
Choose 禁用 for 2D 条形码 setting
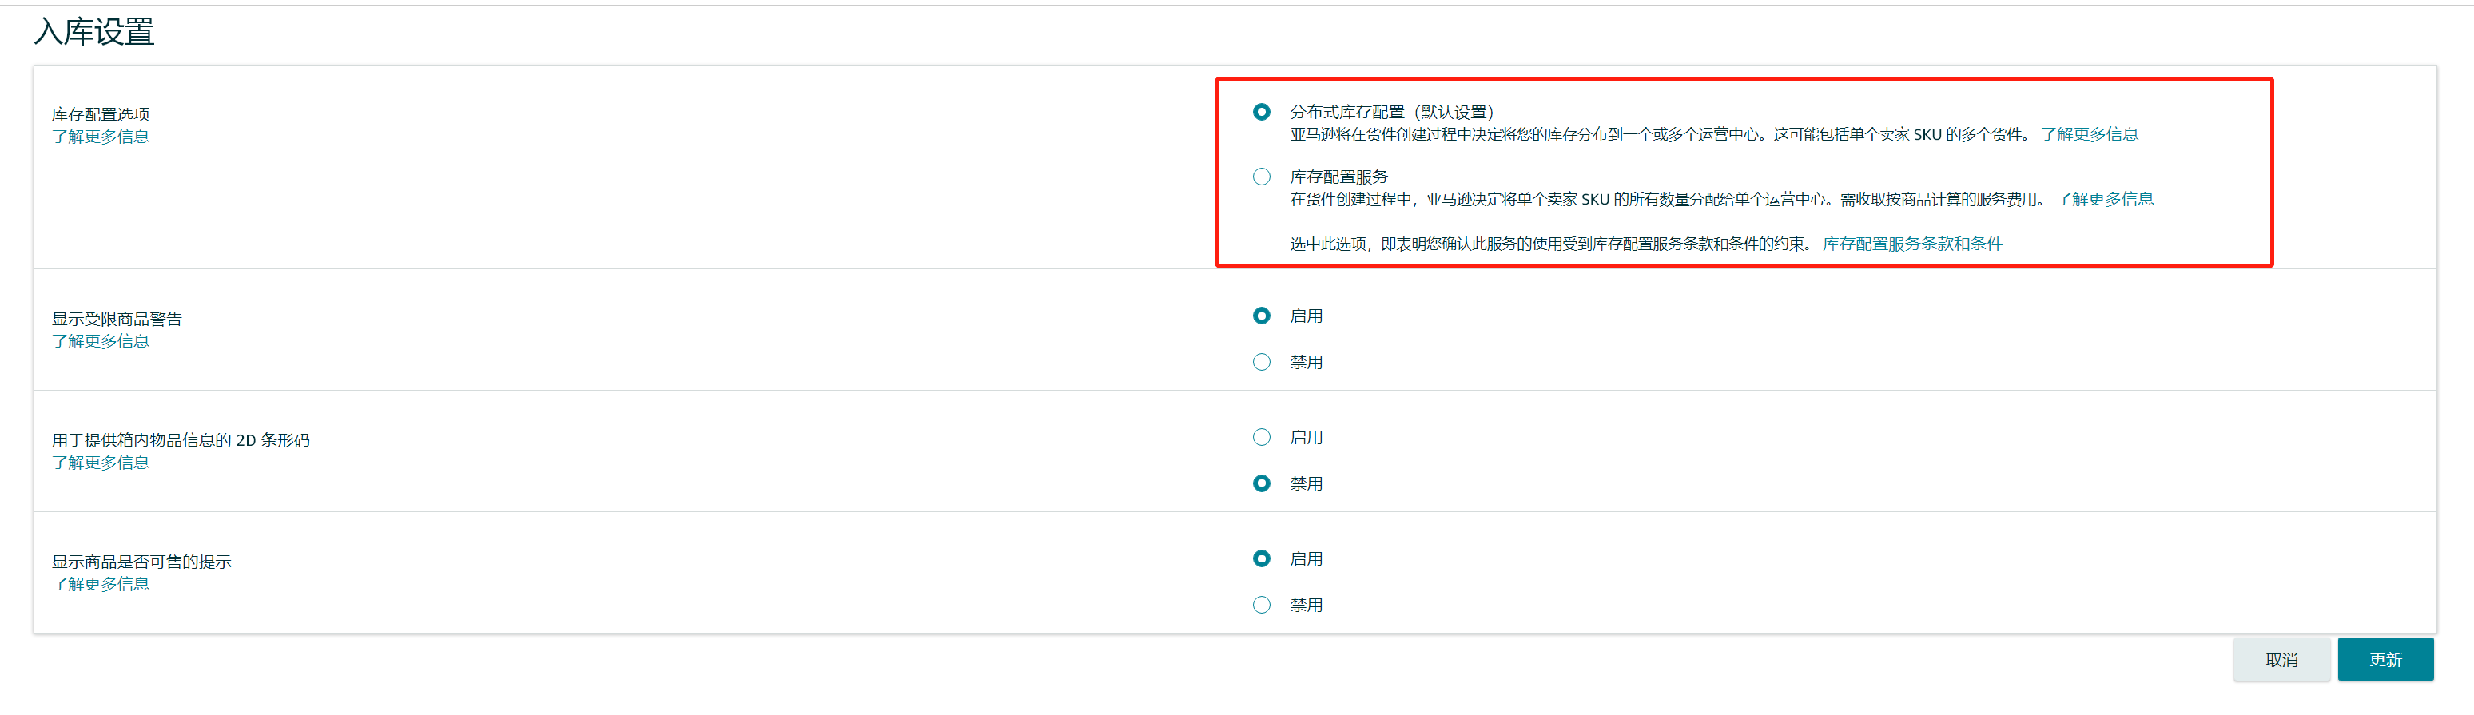click(1261, 483)
